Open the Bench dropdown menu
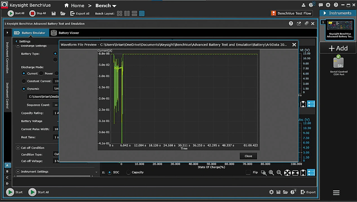Image resolution: width=357 pixels, height=202 pixels. [106, 6]
